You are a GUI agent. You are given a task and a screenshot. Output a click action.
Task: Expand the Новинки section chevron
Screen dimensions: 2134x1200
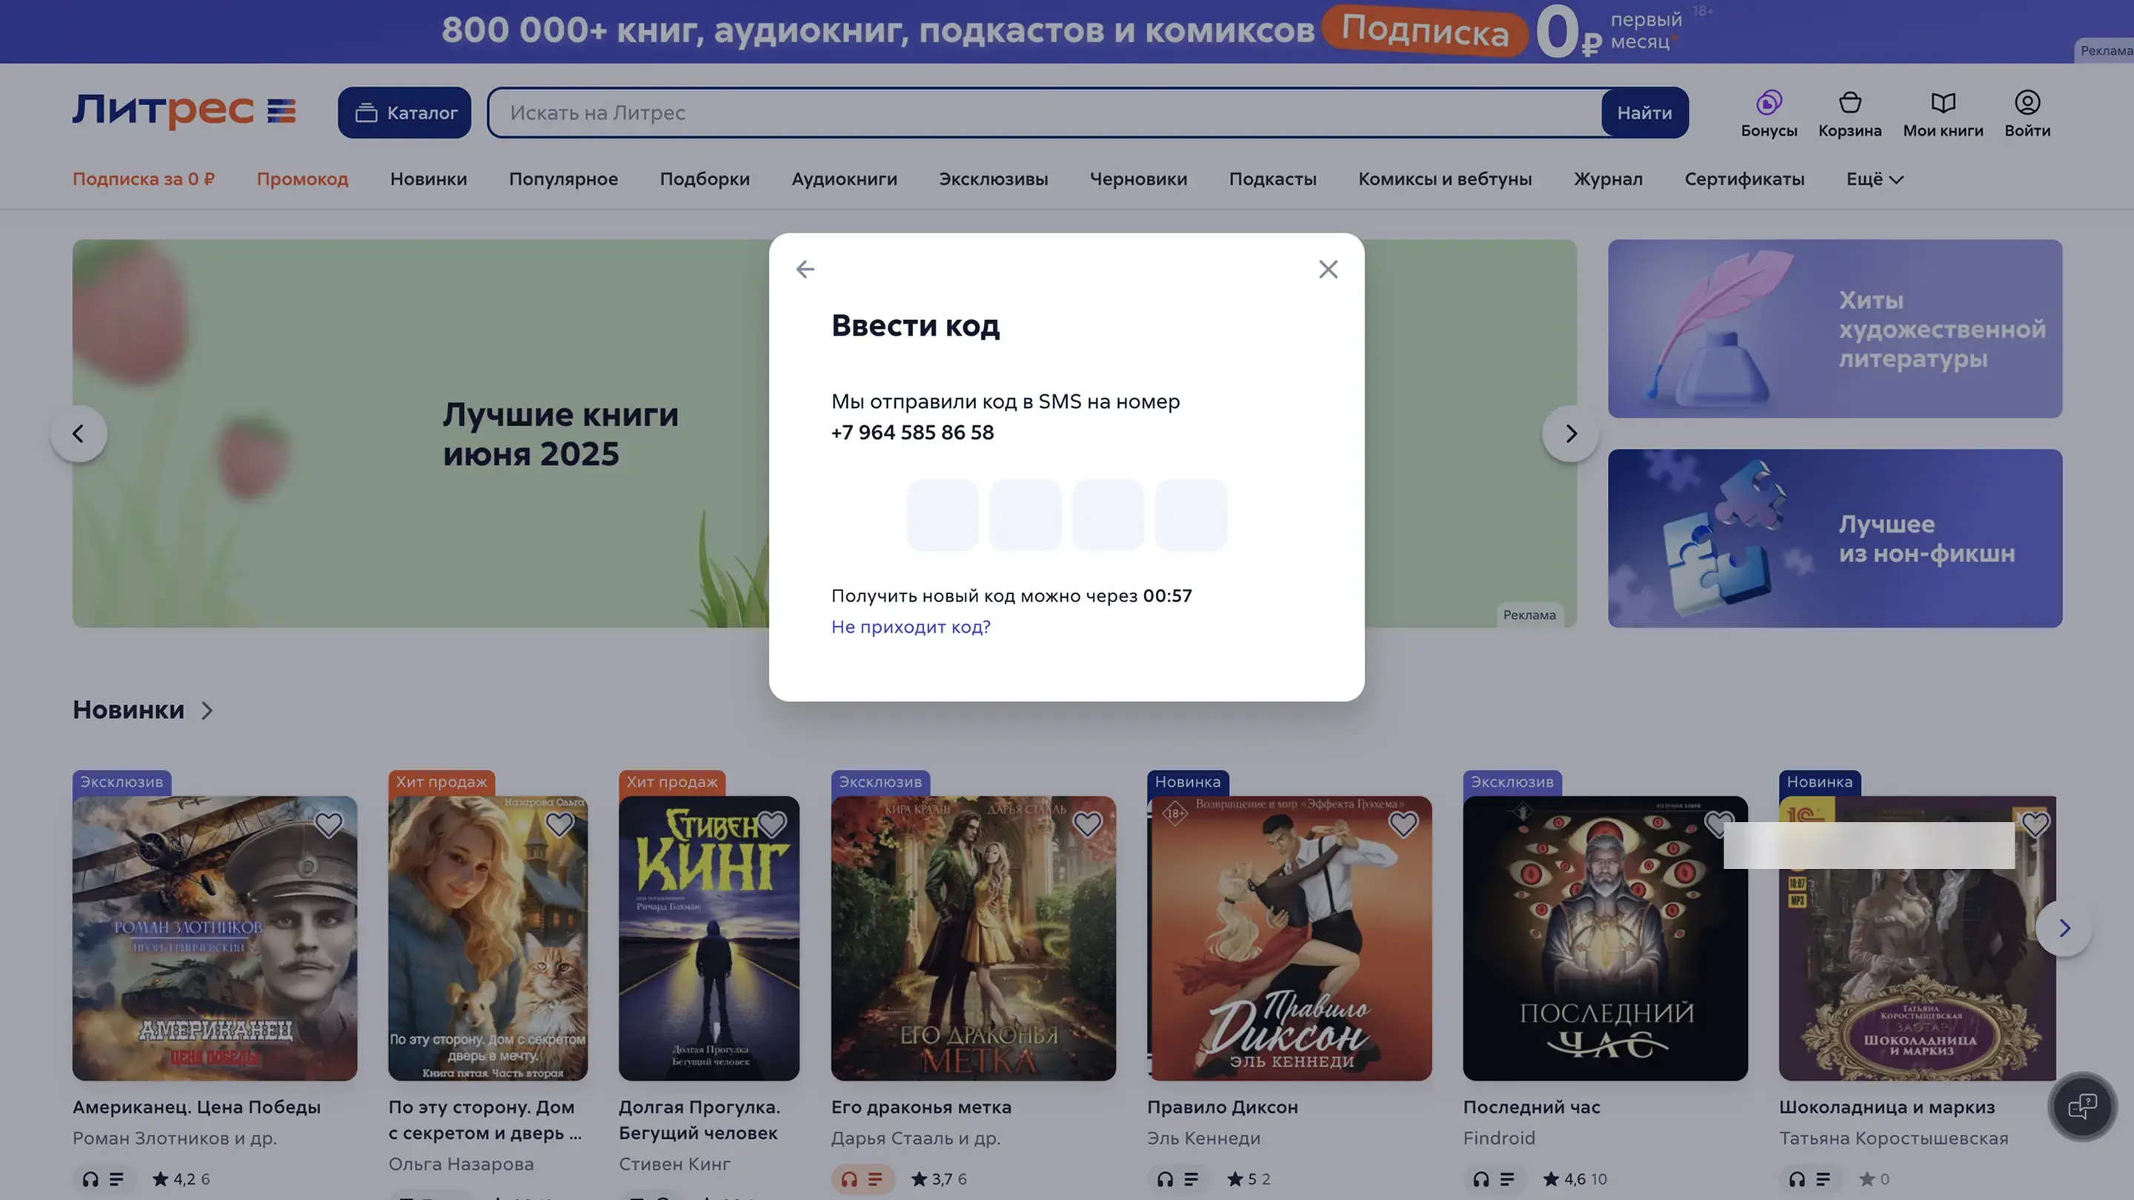pos(207,710)
